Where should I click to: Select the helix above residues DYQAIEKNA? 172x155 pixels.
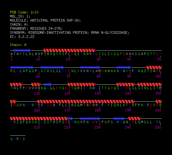coord(81,85)
